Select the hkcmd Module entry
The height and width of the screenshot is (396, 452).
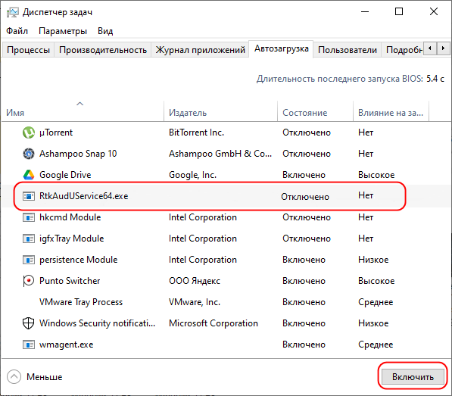coord(70,217)
